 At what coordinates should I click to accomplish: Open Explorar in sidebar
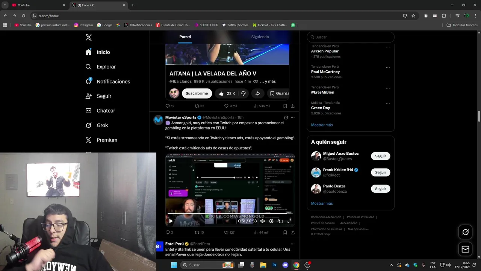(x=101, y=67)
